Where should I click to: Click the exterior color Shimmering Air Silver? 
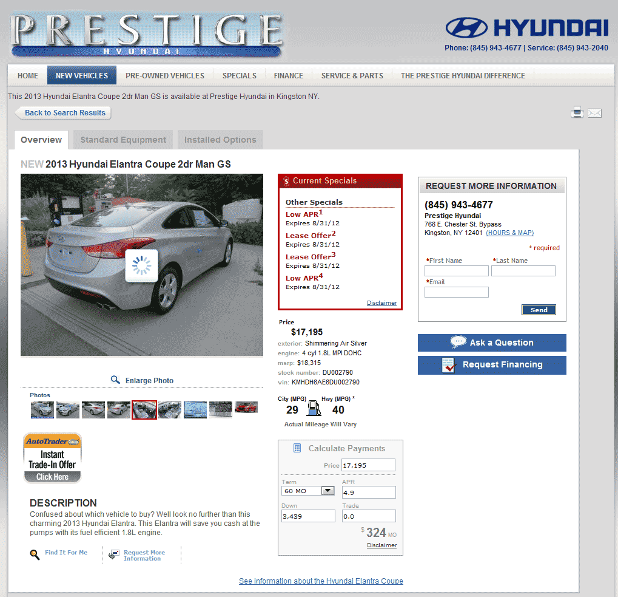point(336,343)
